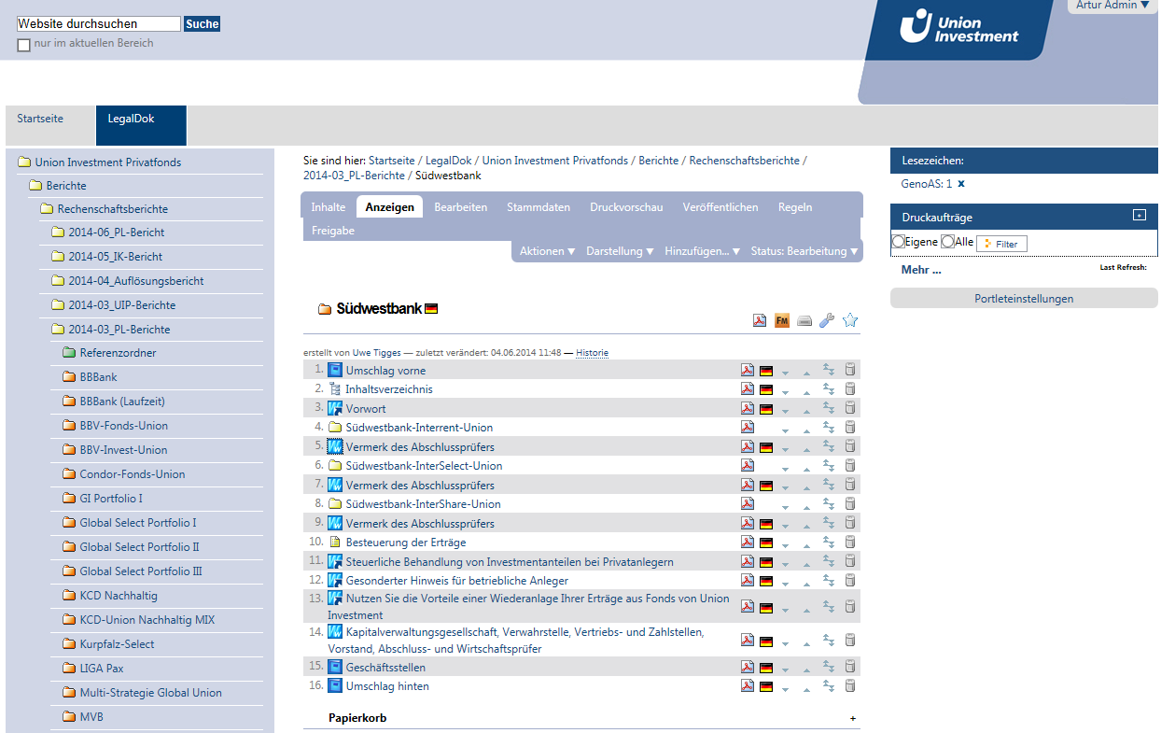Viewport: 1161px width, 733px height.
Task: Open the Regeln tab
Action: click(795, 207)
